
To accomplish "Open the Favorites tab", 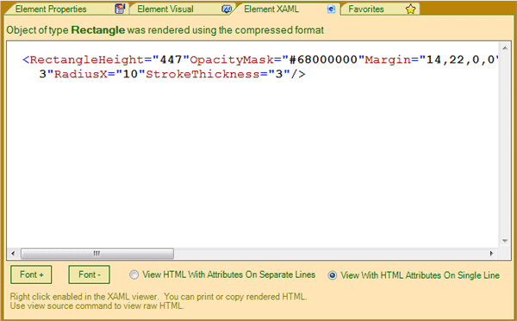I will (380, 9).
